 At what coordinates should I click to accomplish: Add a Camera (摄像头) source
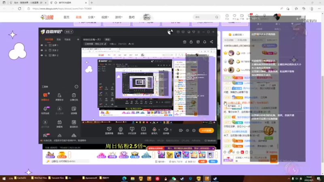click(x=120, y=130)
